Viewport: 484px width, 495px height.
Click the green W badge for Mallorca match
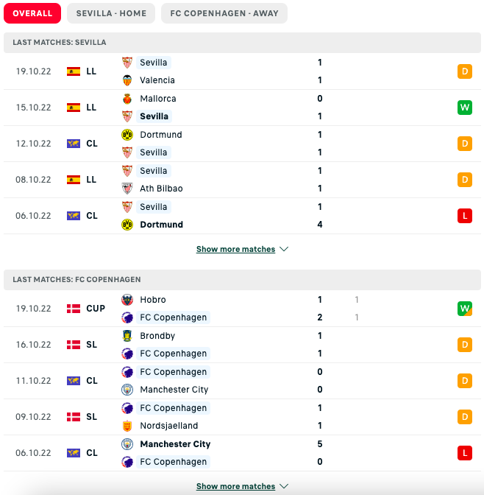464,108
